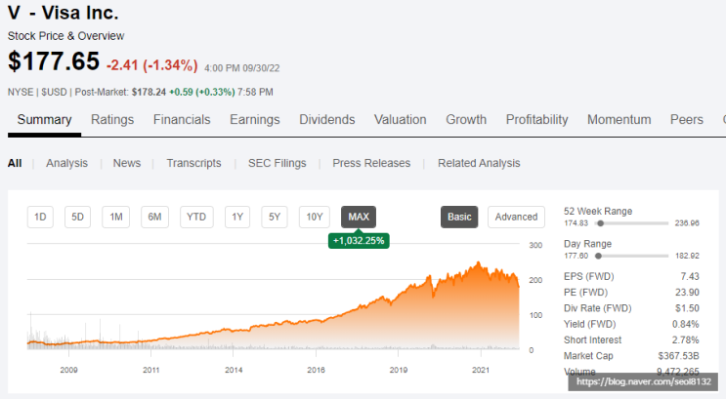Click the 52 Week Range slider marker
Viewport: 726px width, 399px height.
pos(601,223)
